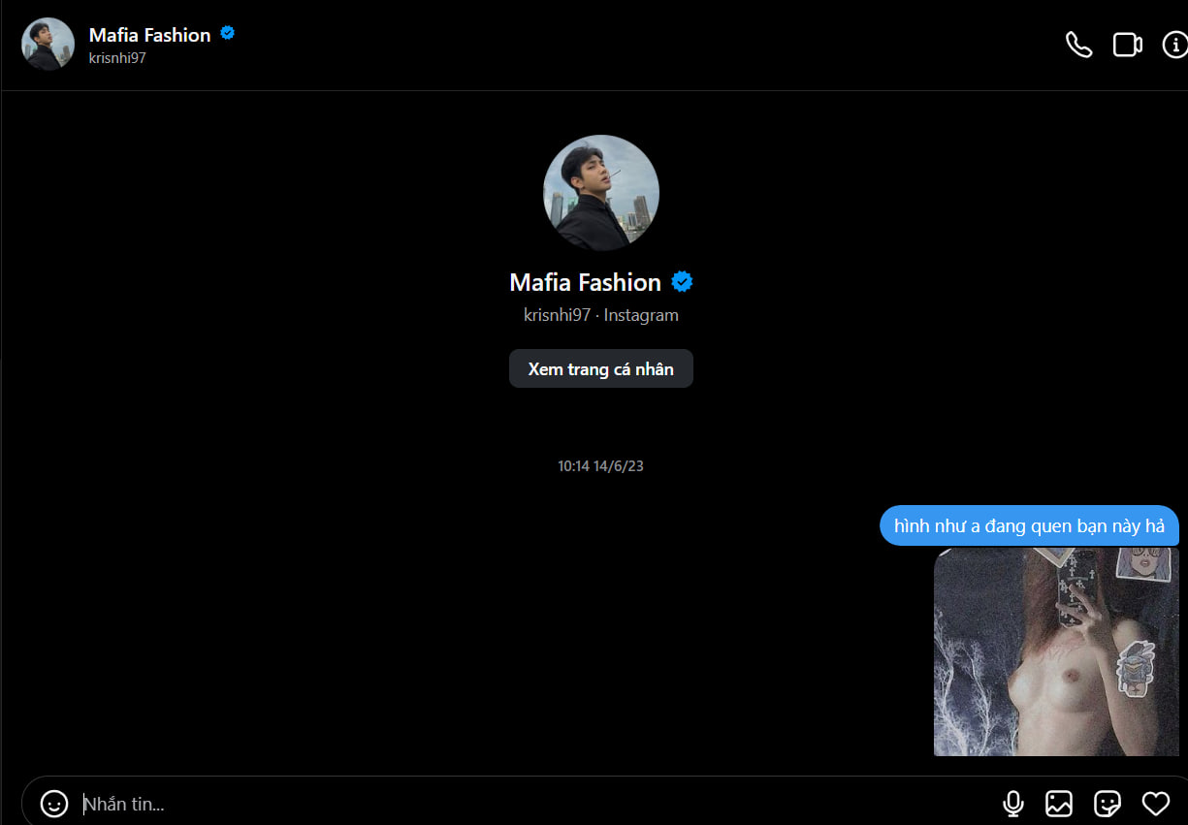The height and width of the screenshot is (825, 1188).
Task: Start a video call with camera icon
Action: (x=1127, y=45)
